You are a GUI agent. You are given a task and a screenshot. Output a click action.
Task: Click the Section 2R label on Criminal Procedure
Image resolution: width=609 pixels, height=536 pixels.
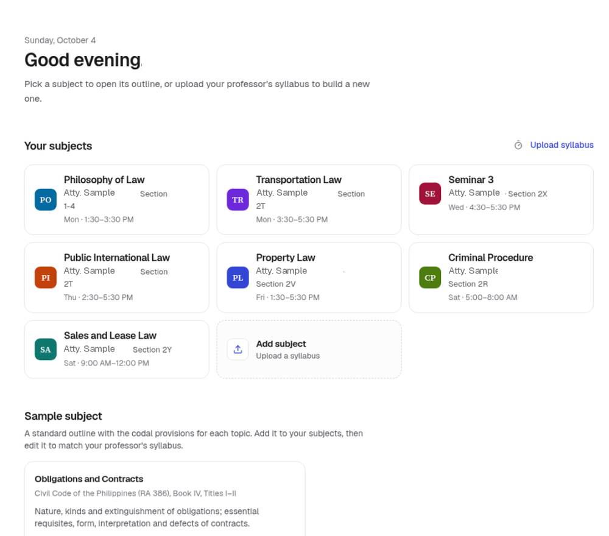468,284
